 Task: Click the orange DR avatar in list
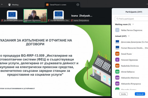coord(117,54)
